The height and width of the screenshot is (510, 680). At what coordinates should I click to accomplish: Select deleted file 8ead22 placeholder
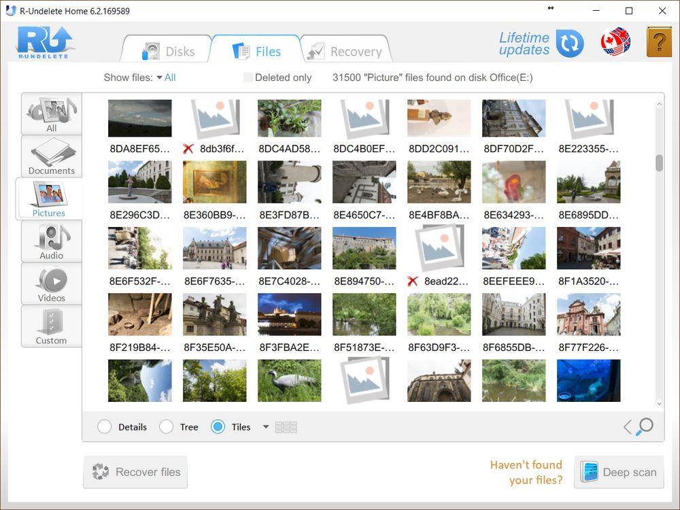click(x=439, y=248)
